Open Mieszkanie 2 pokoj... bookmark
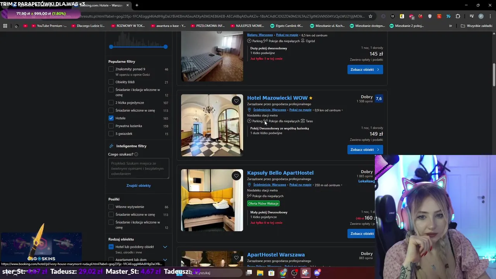This screenshot has width=496, height=279. point(407,26)
